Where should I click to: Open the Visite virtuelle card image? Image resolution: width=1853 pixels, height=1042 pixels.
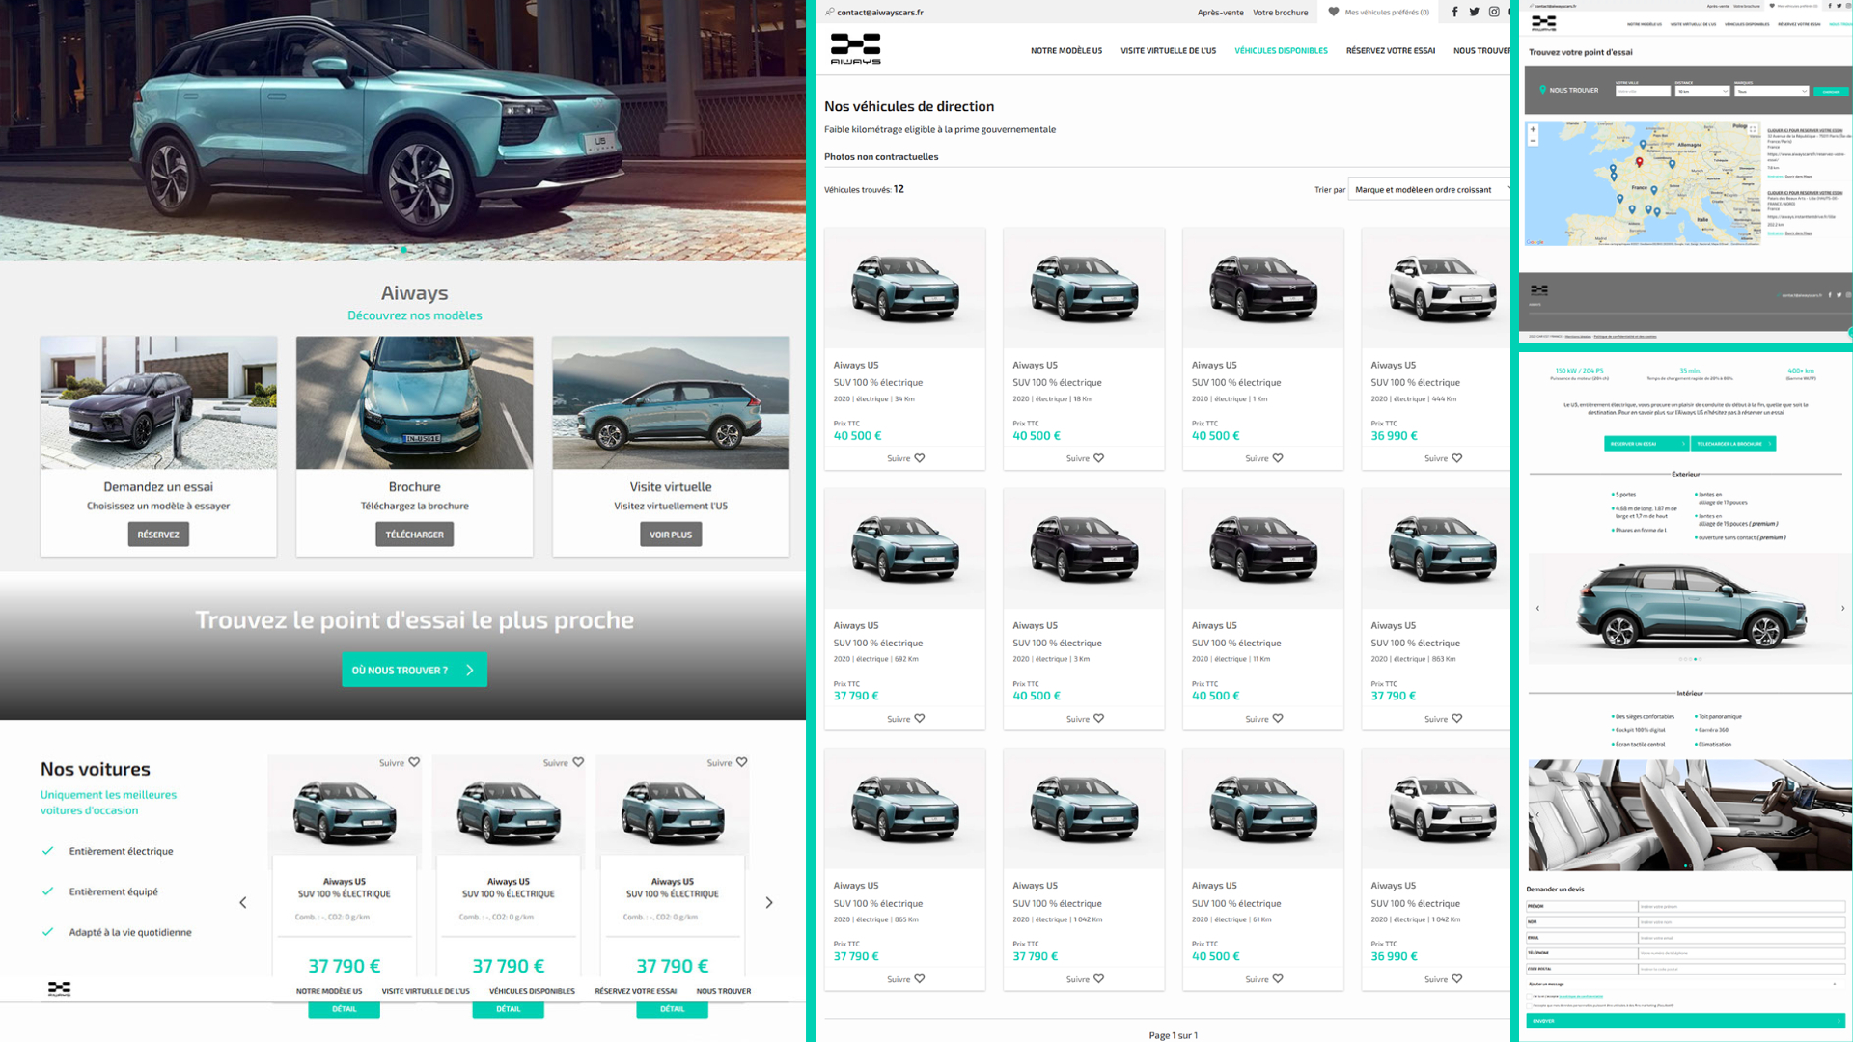click(x=671, y=402)
